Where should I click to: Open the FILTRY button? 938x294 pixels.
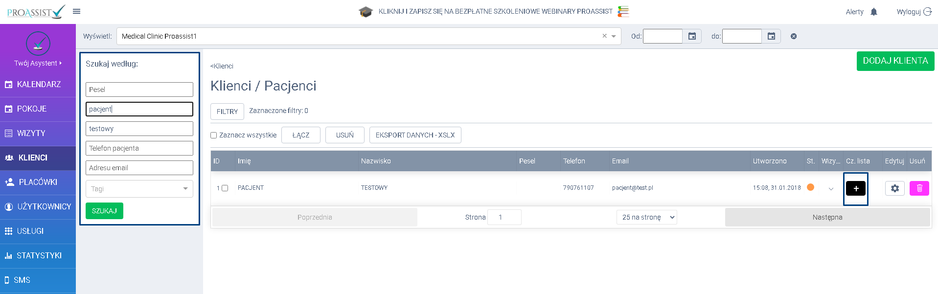click(x=227, y=112)
